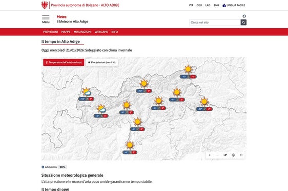Click the -4° / 5° temperature badge
The height and width of the screenshot is (191, 288).
pyautogui.click(x=130, y=152)
